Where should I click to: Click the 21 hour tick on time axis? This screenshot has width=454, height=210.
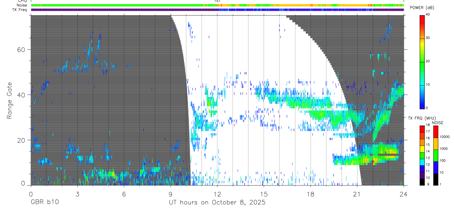357,193
